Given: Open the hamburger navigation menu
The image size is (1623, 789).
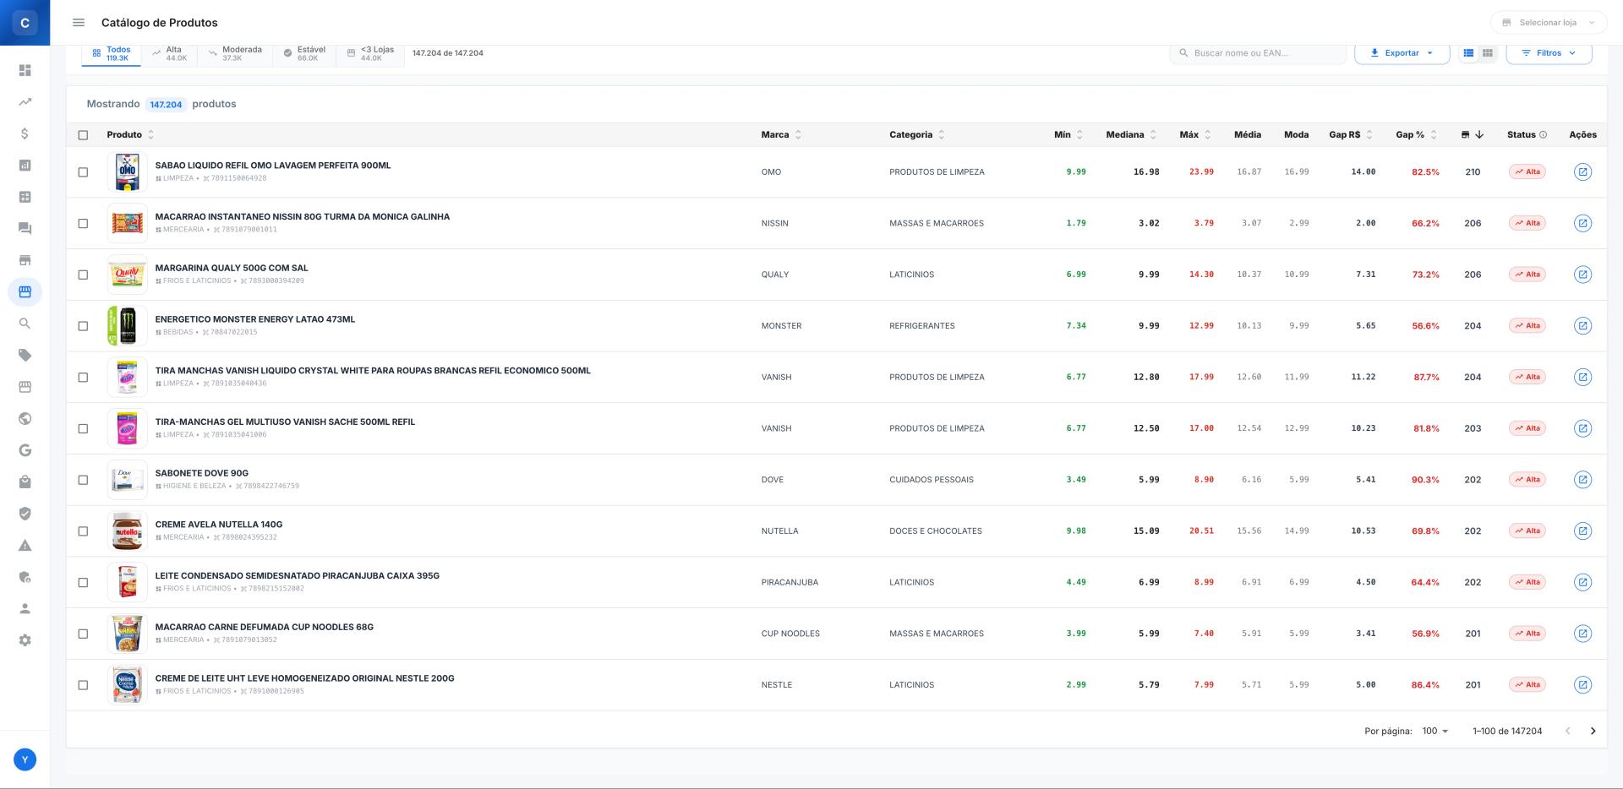Looking at the screenshot, I should pos(79,23).
